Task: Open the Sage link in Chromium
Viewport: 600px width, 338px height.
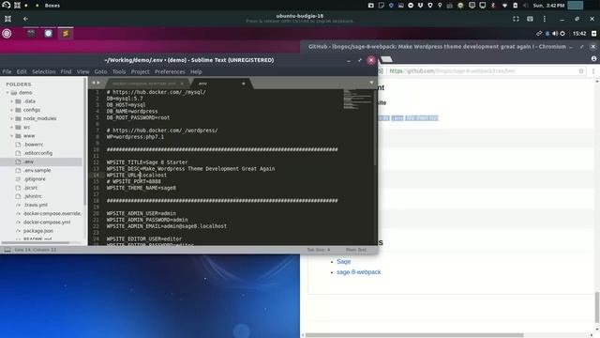Action: pyautogui.click(x=344, y=261)
